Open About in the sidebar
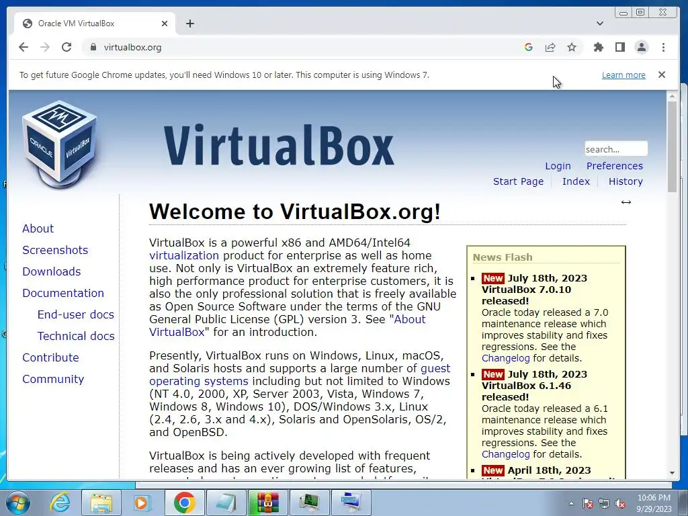 38,228
